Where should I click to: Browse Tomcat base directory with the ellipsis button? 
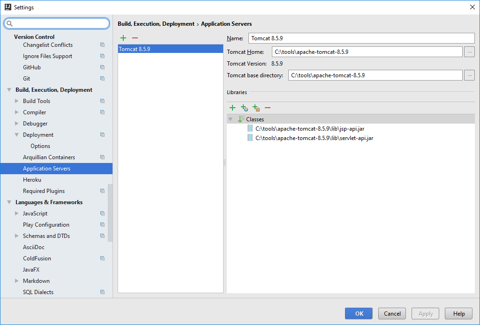click(x=469, y=75)
